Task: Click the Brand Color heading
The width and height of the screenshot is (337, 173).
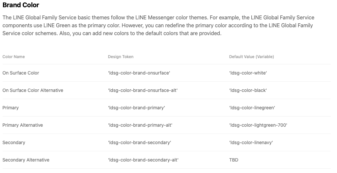Action: (21, 5)
